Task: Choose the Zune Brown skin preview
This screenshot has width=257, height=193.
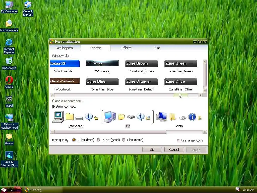Action: click(142, 64)
